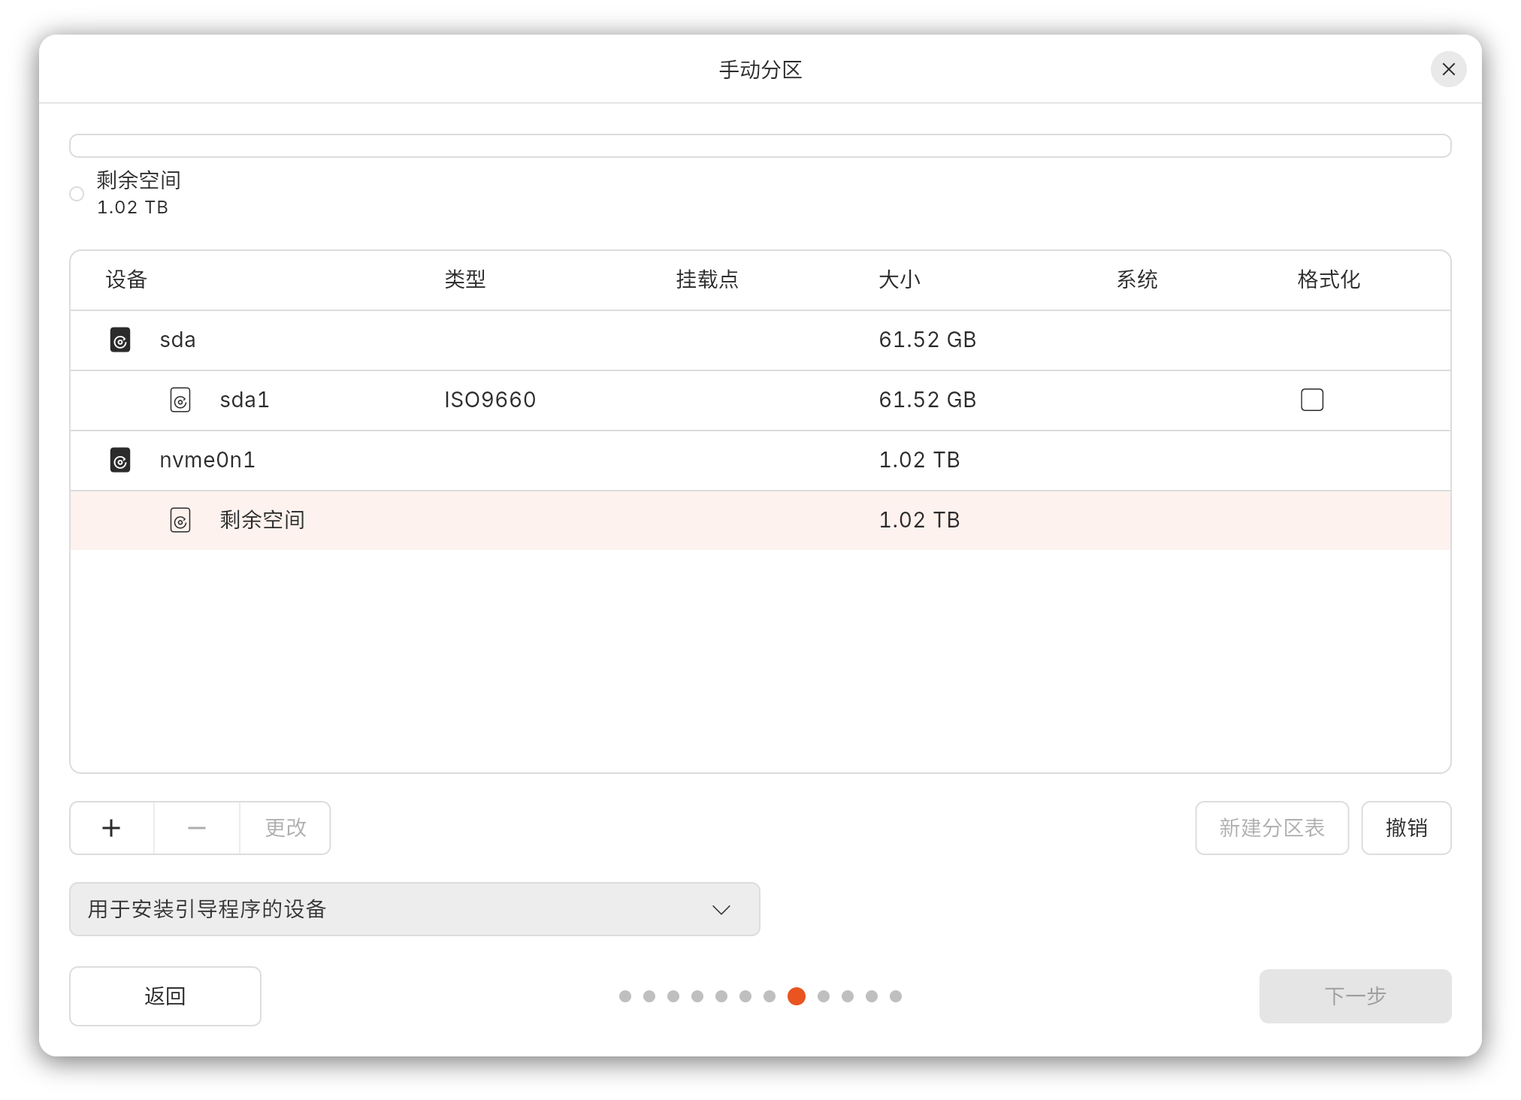Click the last step indicator dot
1521x1100 pixels.
896,996
